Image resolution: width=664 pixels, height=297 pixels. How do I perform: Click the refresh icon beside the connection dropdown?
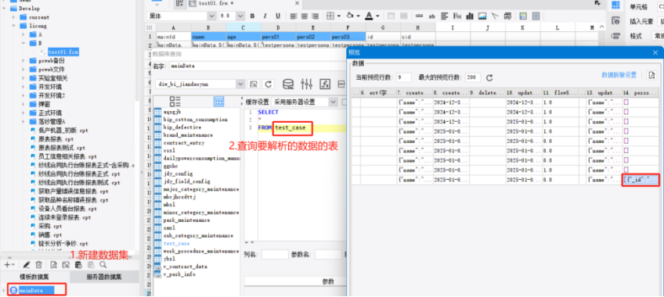(x=268, y=84)
